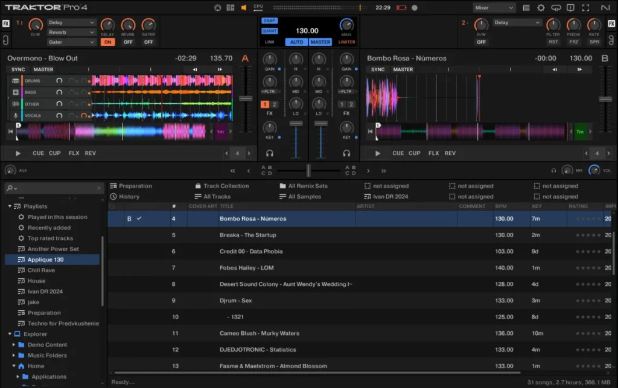Viewport: 618px width, 388px height.
Task: Click the FLX button on Deck B
Action: pos(433,153)
